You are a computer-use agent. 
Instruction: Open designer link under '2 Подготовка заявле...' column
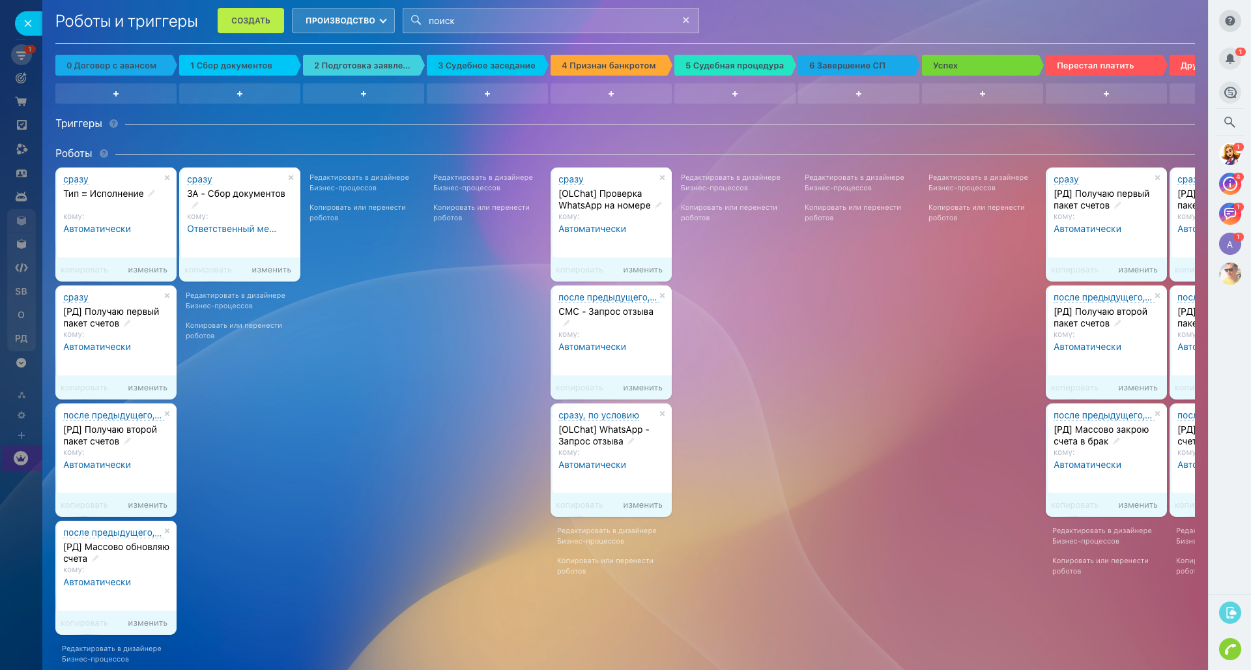point(359,182)
